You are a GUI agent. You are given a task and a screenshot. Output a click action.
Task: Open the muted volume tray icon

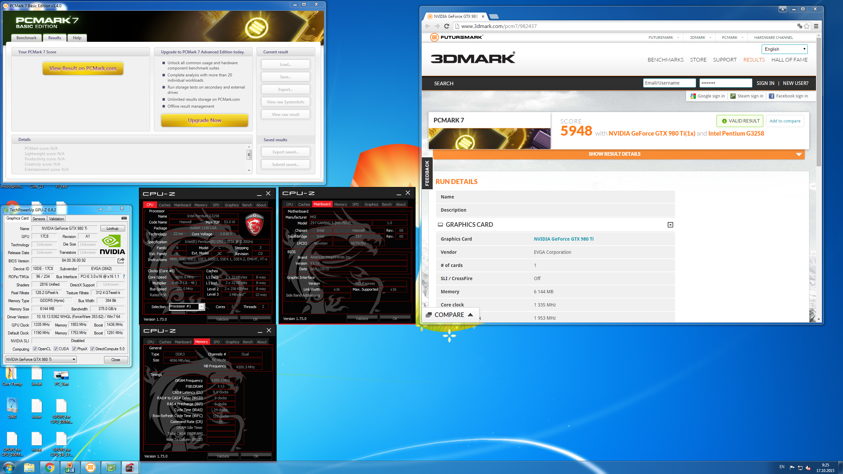808,468
